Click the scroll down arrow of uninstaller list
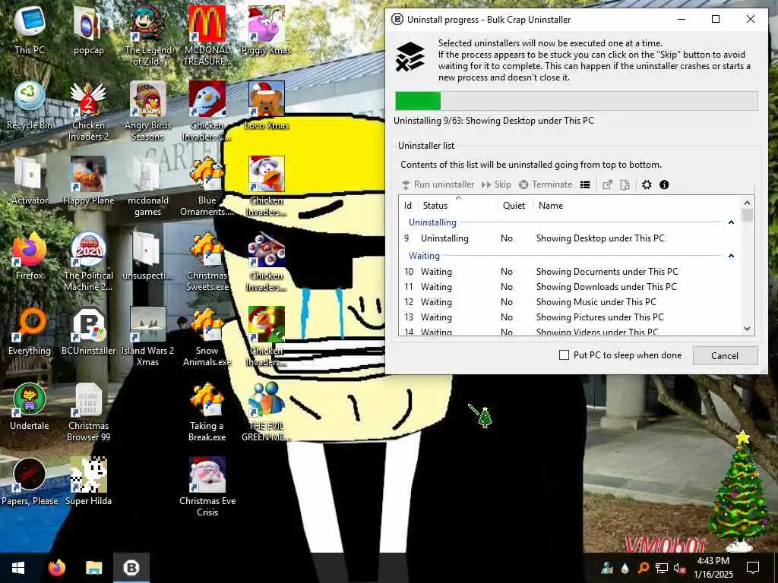Image resolution: width=778 pixels, height=583 pixels. click(x=748, y=329)
